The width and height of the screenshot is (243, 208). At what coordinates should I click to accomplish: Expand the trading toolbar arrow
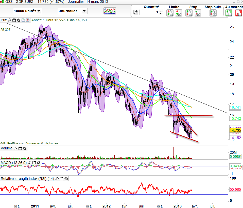point(131,11)
